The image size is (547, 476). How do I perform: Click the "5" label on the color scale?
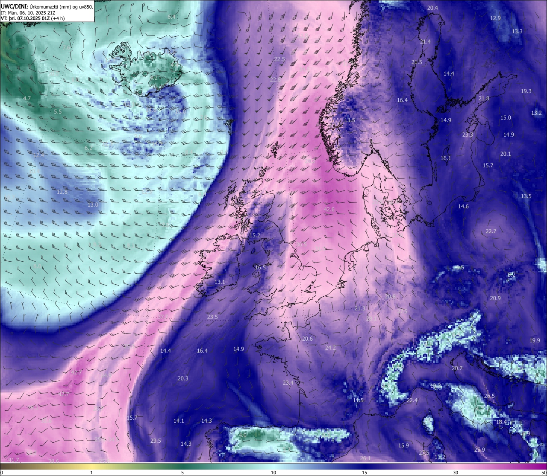tap(182, 473)
